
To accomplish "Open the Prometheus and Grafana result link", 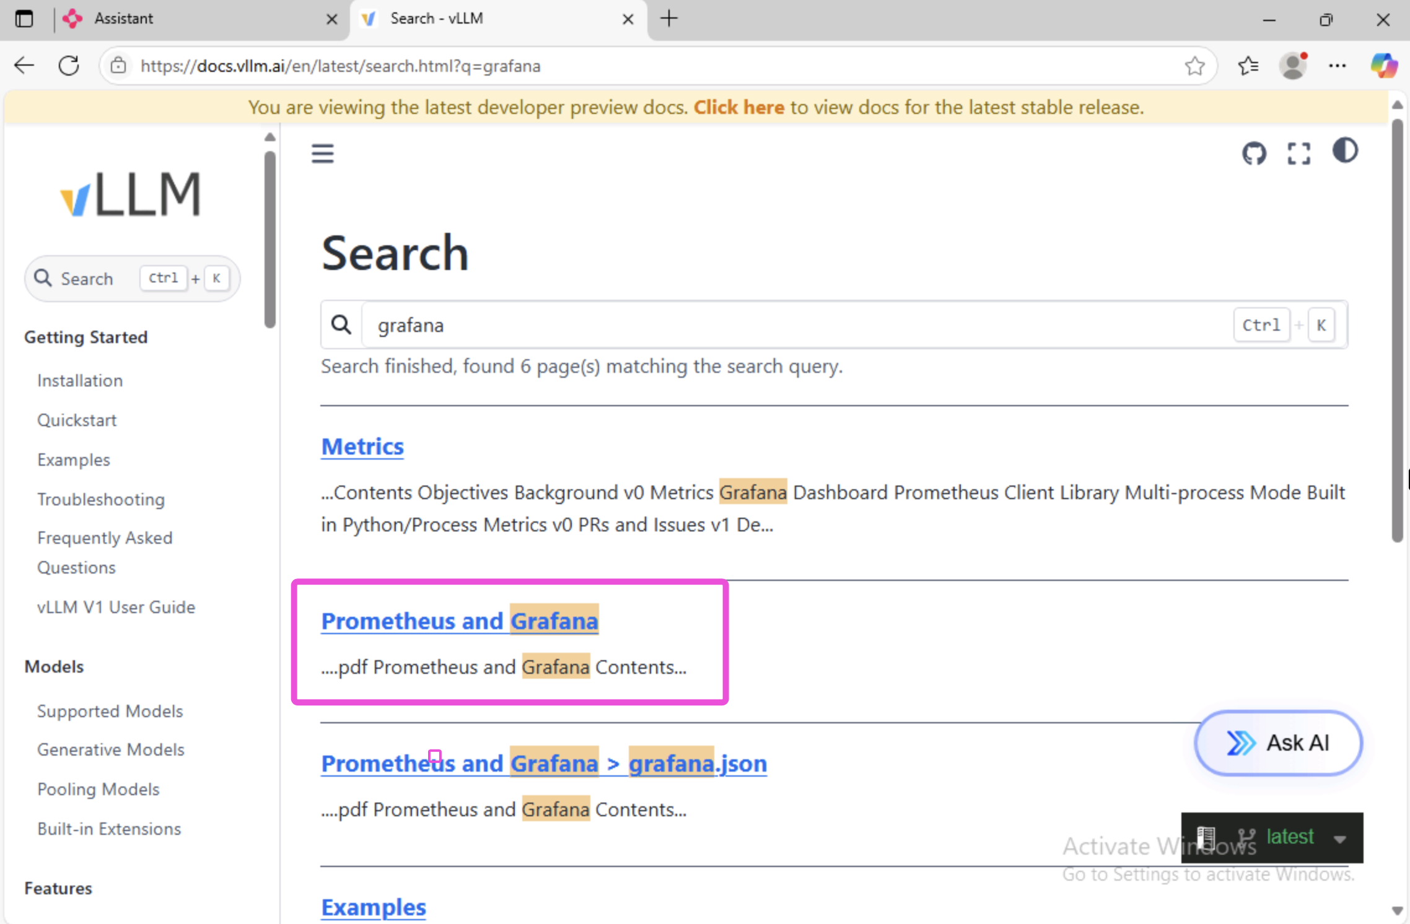I will pos(459,621).
